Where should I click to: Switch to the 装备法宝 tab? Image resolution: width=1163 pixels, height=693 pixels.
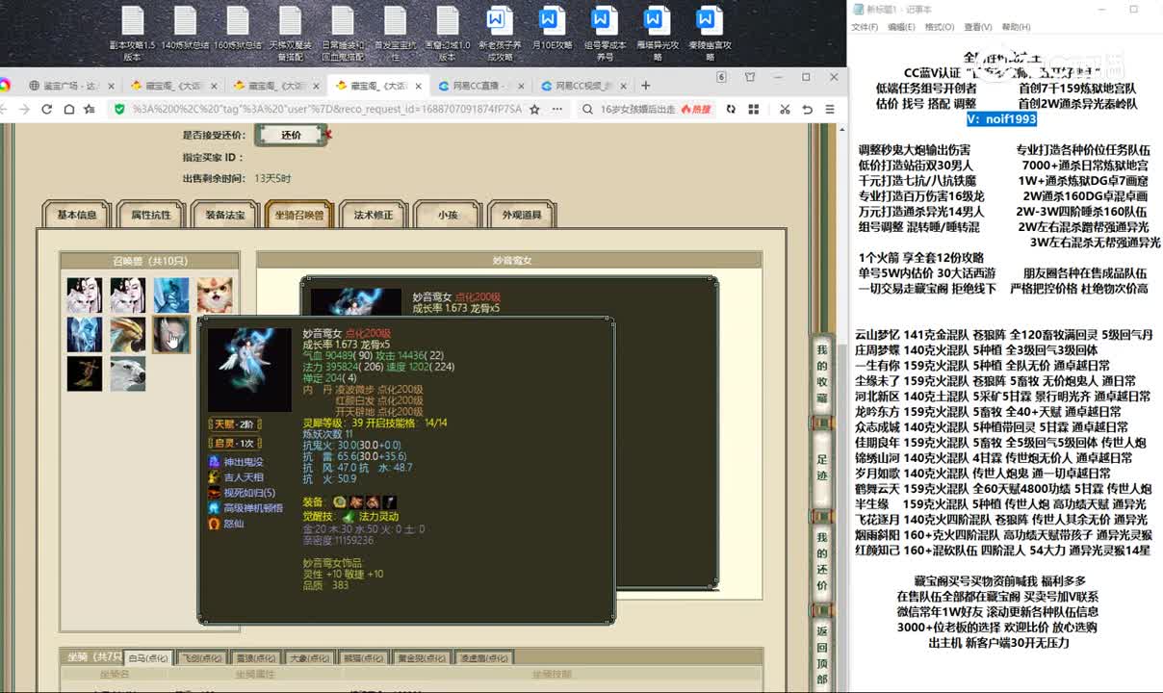point(225,215)
